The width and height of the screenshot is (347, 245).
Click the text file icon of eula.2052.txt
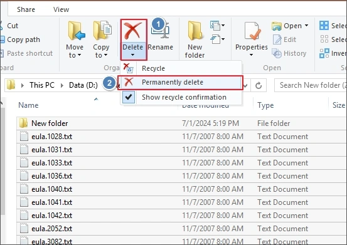[x=24, y=228]
